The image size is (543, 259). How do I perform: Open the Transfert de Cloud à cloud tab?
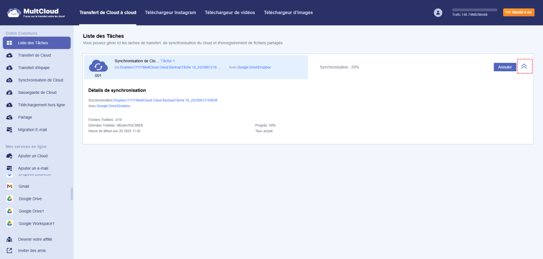tap(107, 13)
